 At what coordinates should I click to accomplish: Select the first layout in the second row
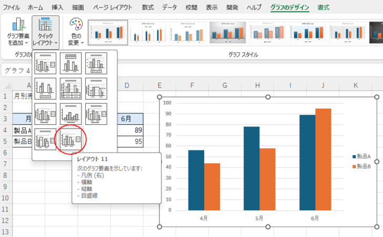(45, 89)
